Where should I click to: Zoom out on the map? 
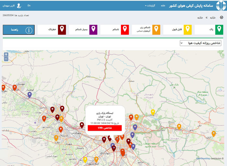click(x=6, y=59)
